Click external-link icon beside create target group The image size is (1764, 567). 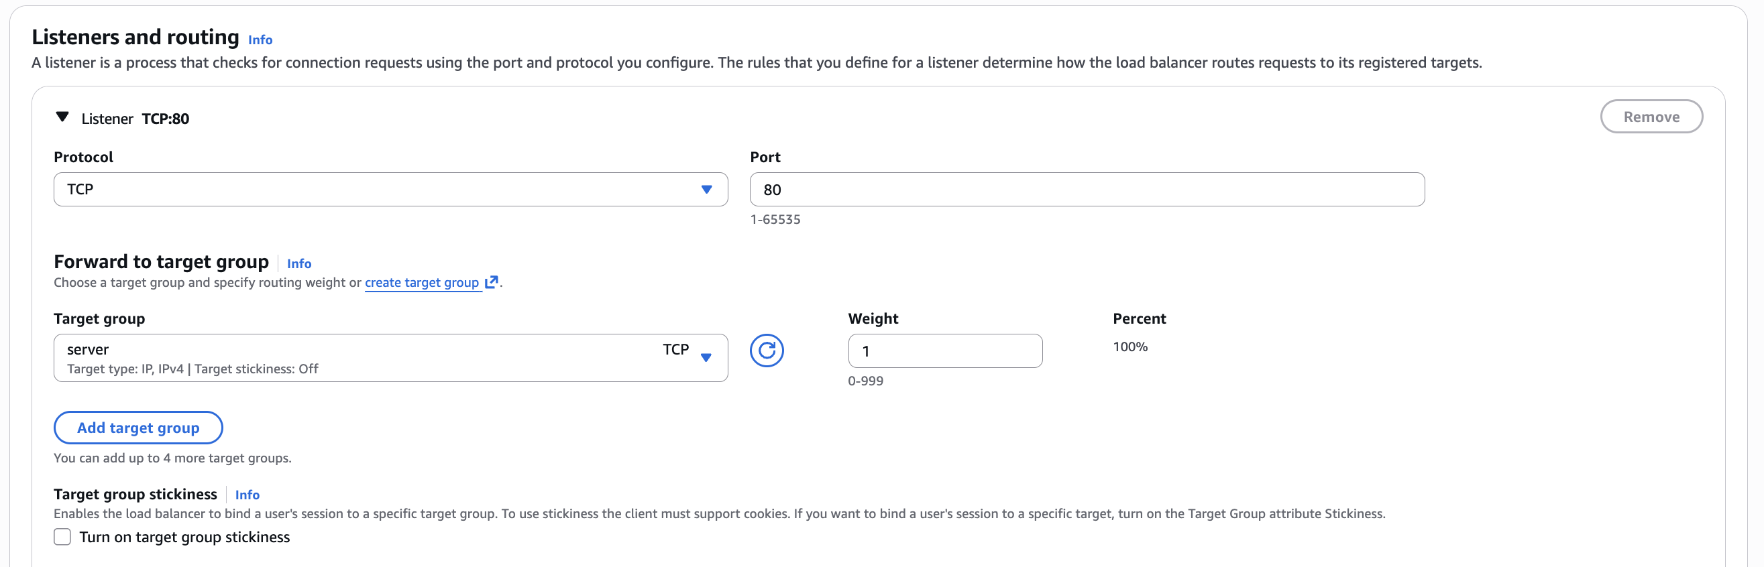(491, 282)
